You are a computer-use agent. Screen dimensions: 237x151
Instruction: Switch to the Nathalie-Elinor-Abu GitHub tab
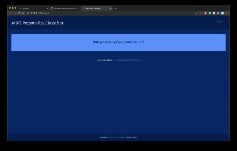click(65, 9)
